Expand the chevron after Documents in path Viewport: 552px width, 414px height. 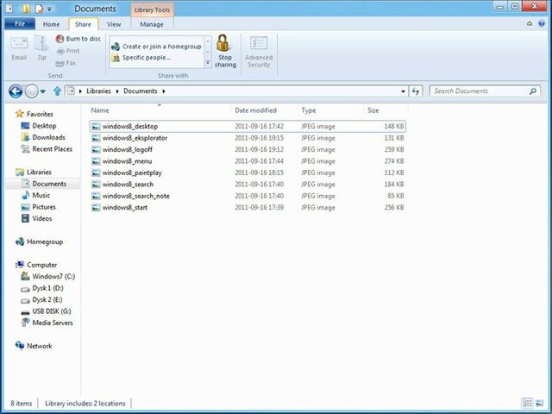point(164,91)
